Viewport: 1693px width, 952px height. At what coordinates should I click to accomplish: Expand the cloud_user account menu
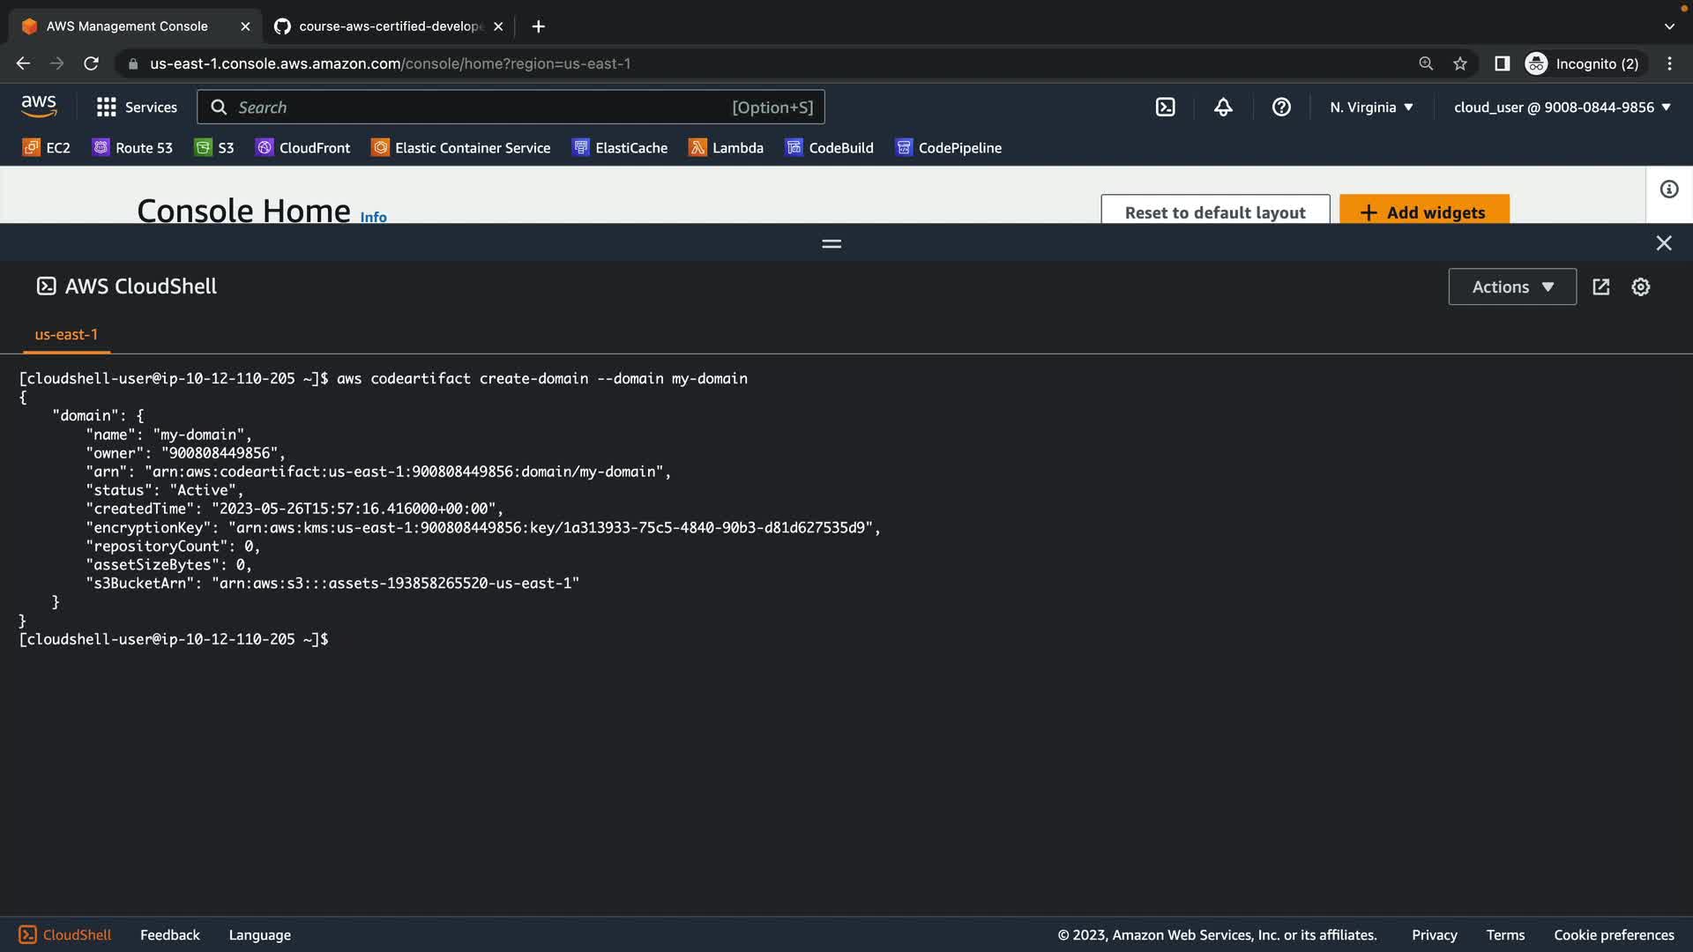point(1562,108)
